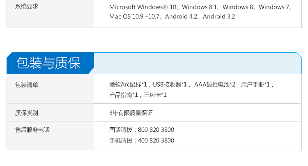
Task: Click the 包装清单 row label
Action: coord(27,85)
